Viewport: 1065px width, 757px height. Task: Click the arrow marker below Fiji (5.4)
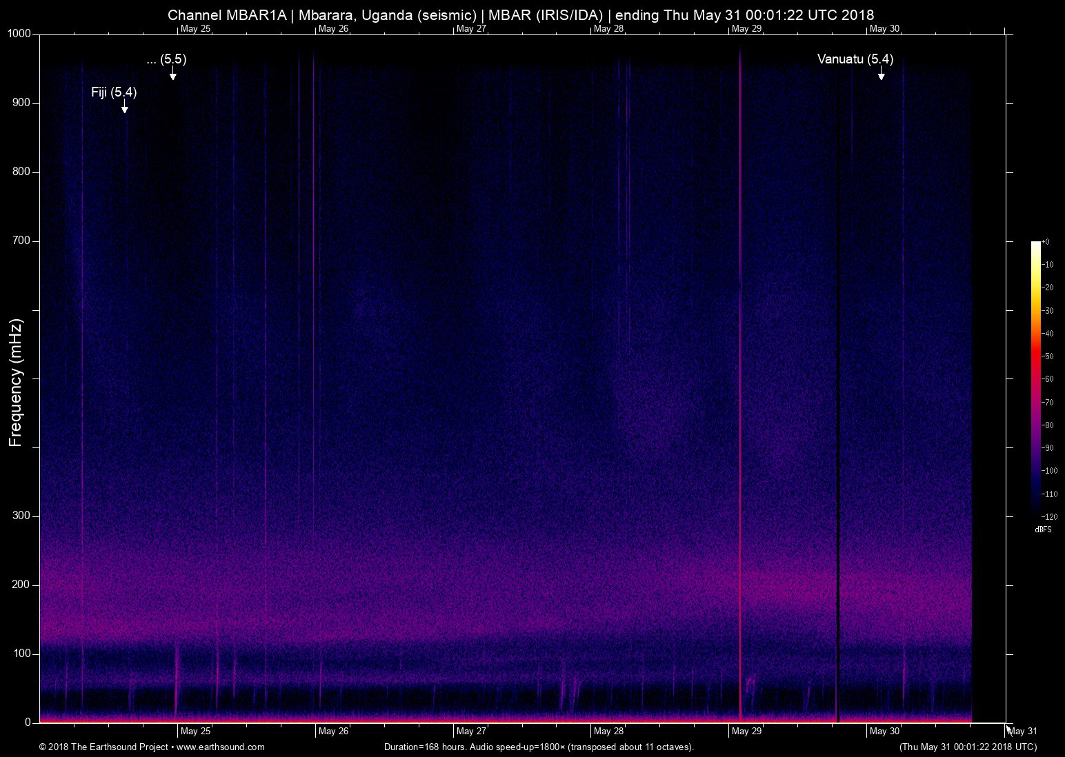pyautogui.click(x=125, y=107)
